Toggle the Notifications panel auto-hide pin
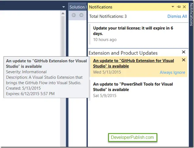Screen dimensions: 194x148 coord(179,7)
